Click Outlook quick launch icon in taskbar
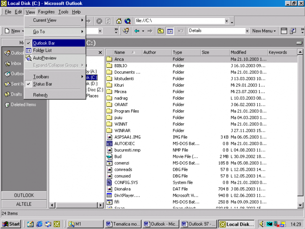 [57, 224]
